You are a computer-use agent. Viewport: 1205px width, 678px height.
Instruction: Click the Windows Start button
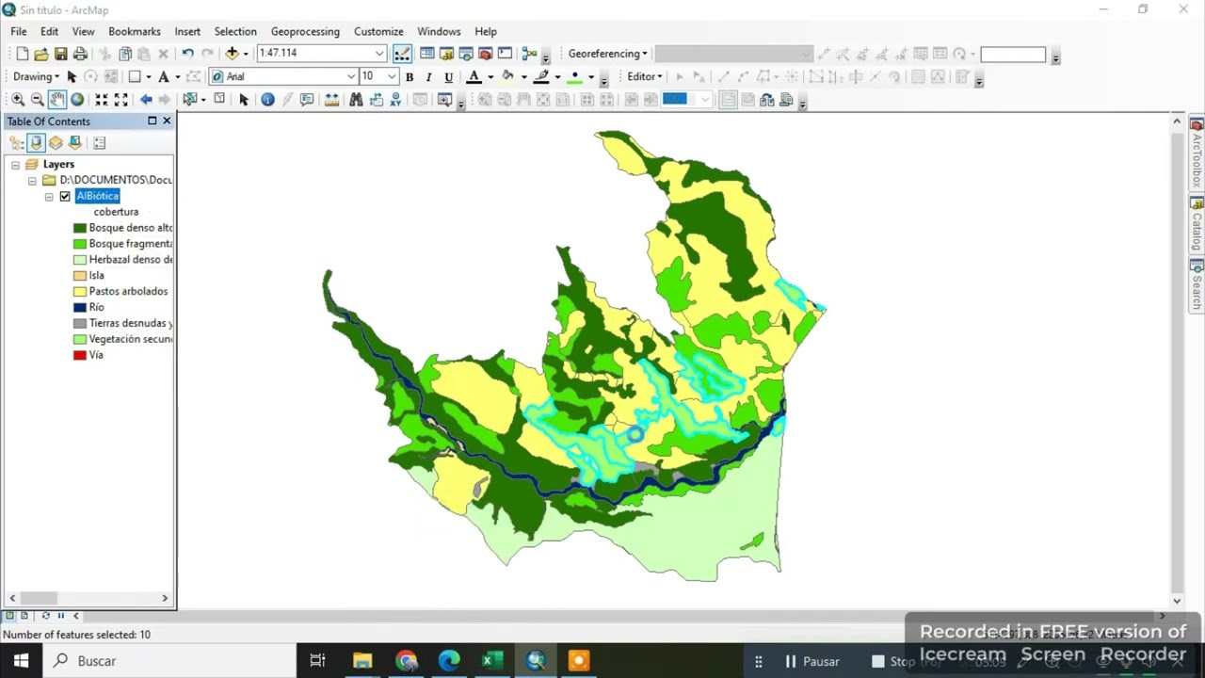21,661
